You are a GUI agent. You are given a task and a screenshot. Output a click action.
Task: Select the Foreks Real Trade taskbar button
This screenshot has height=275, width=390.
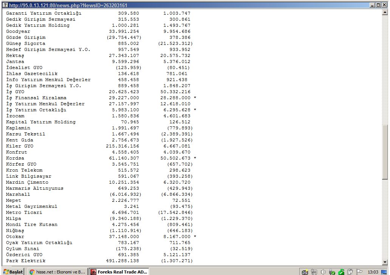point(119,272)
